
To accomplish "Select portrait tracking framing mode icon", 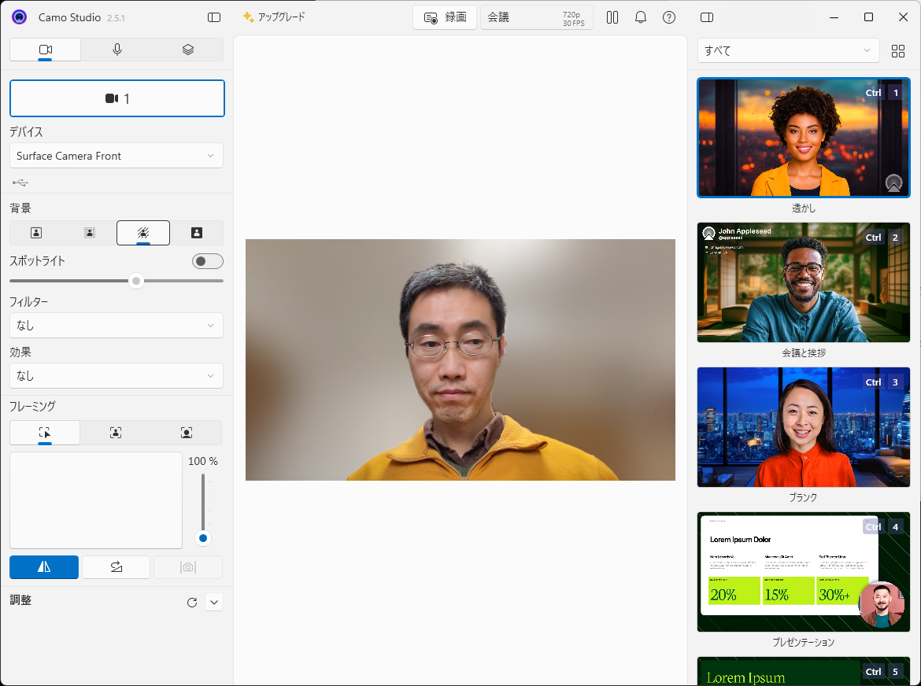I will click(187, 433).
